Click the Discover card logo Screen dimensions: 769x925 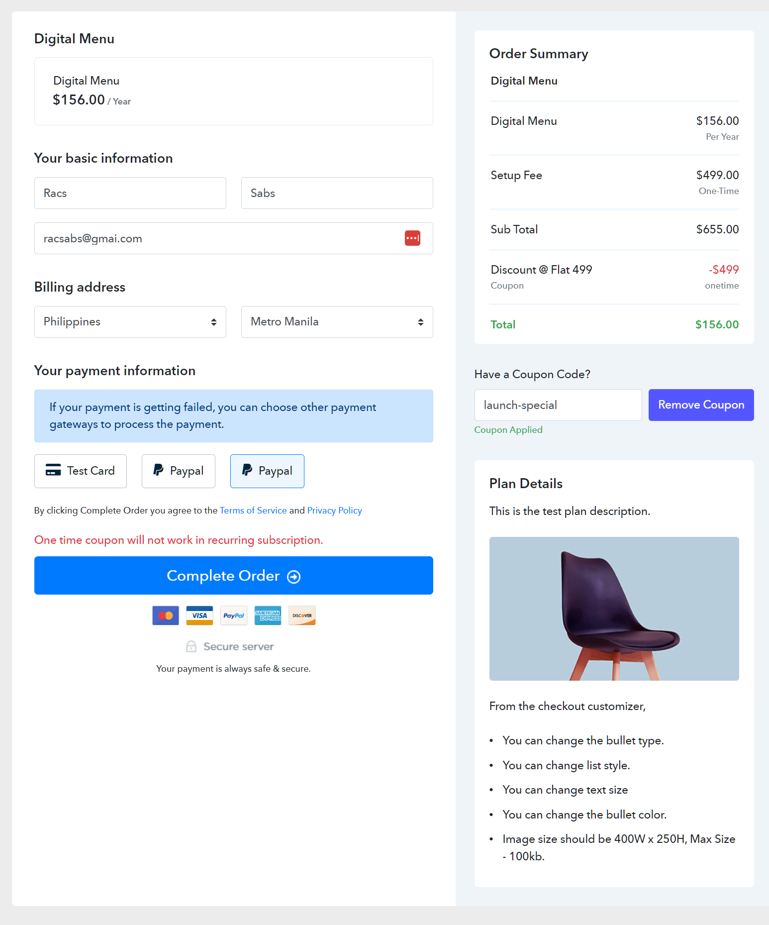(302, 616)
